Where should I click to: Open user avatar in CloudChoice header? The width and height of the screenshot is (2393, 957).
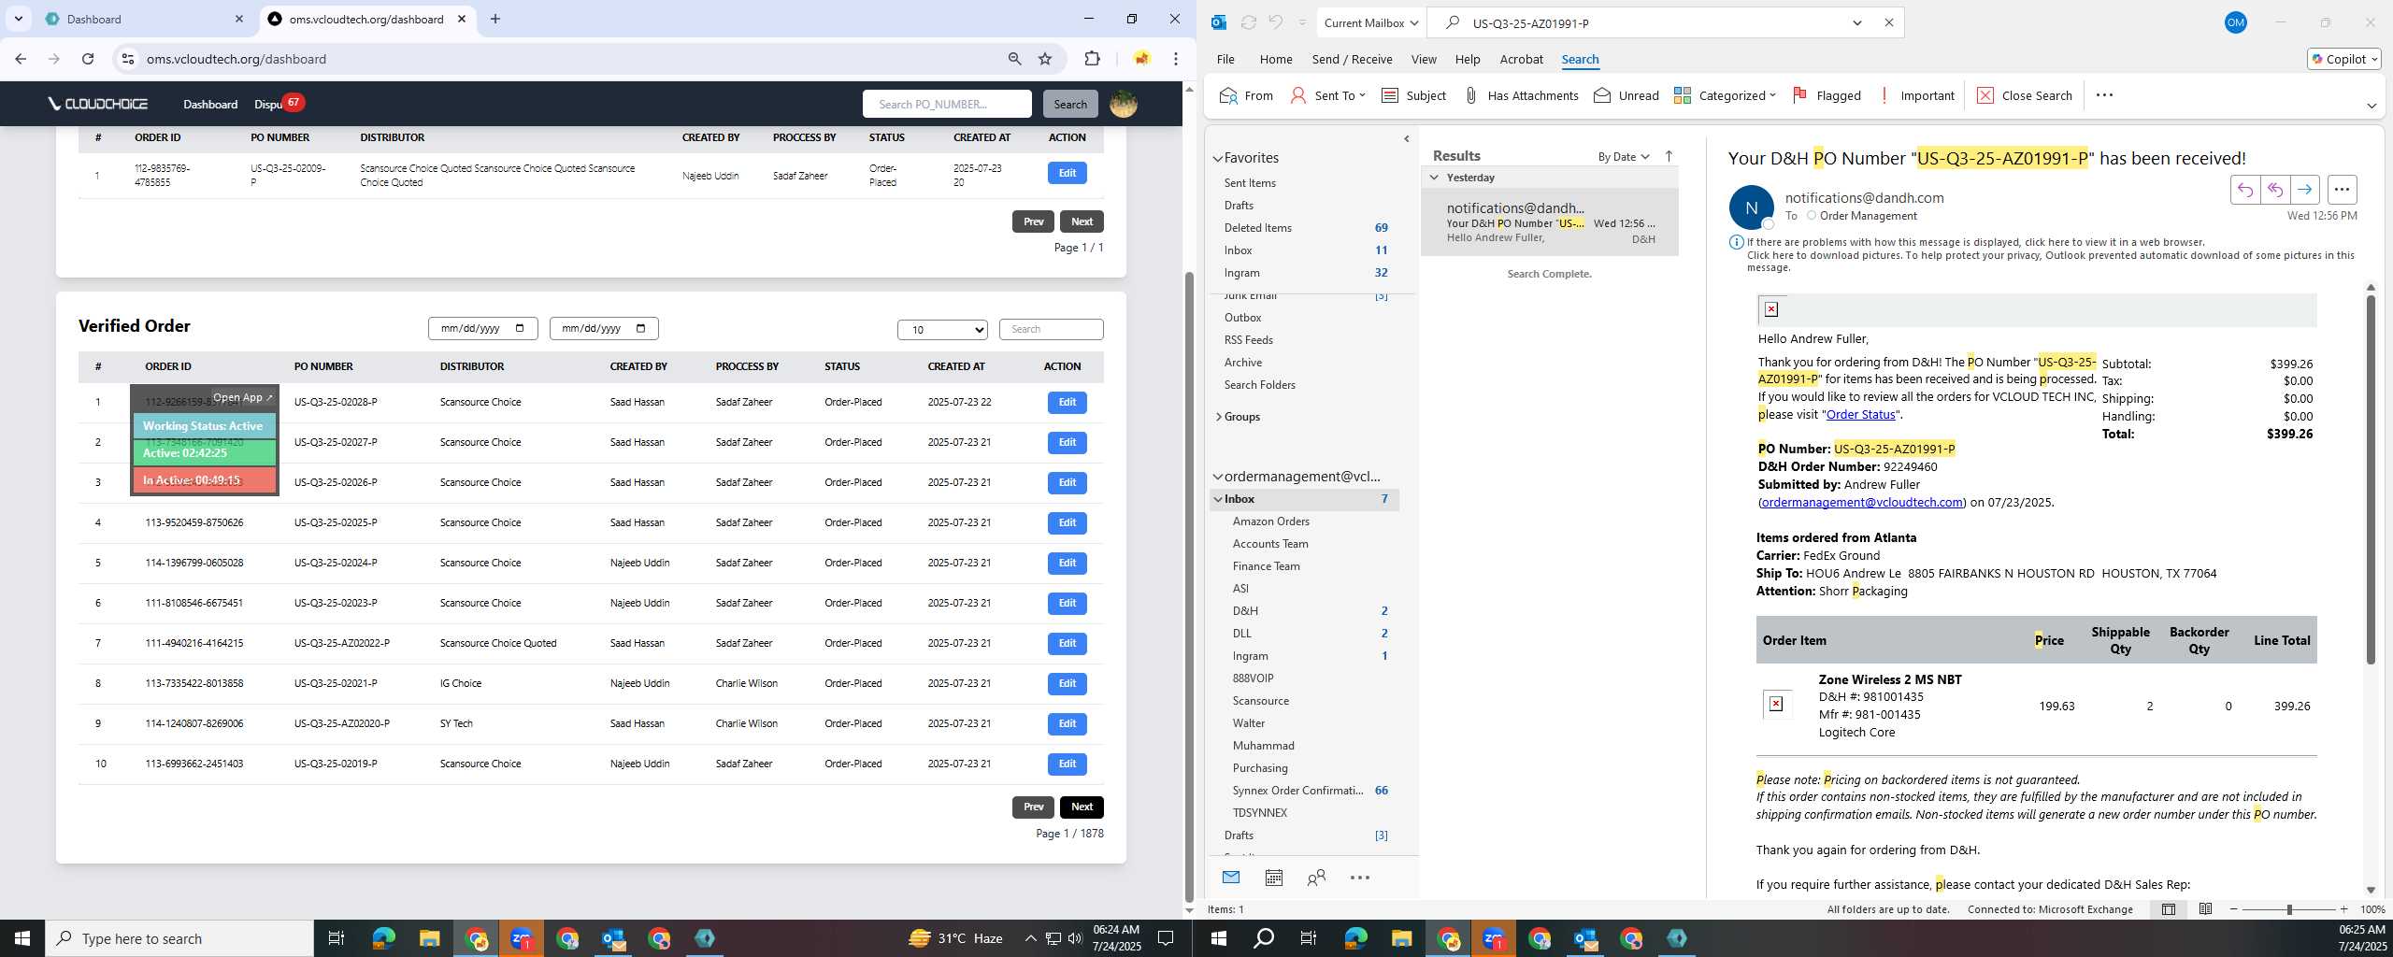click(1124, 104)
